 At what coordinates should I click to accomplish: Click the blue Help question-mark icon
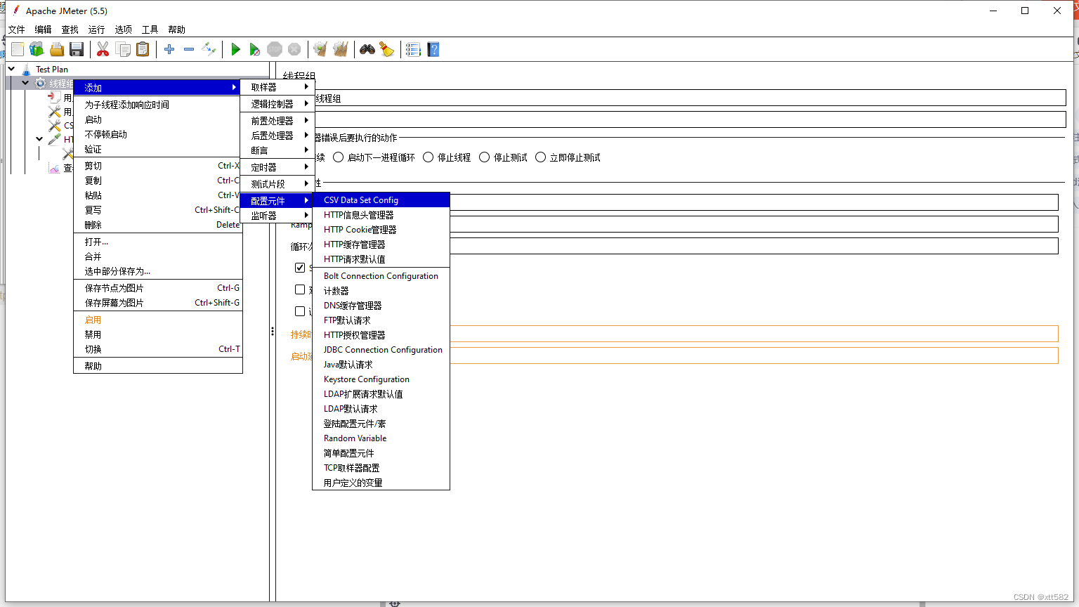(433, 49)
